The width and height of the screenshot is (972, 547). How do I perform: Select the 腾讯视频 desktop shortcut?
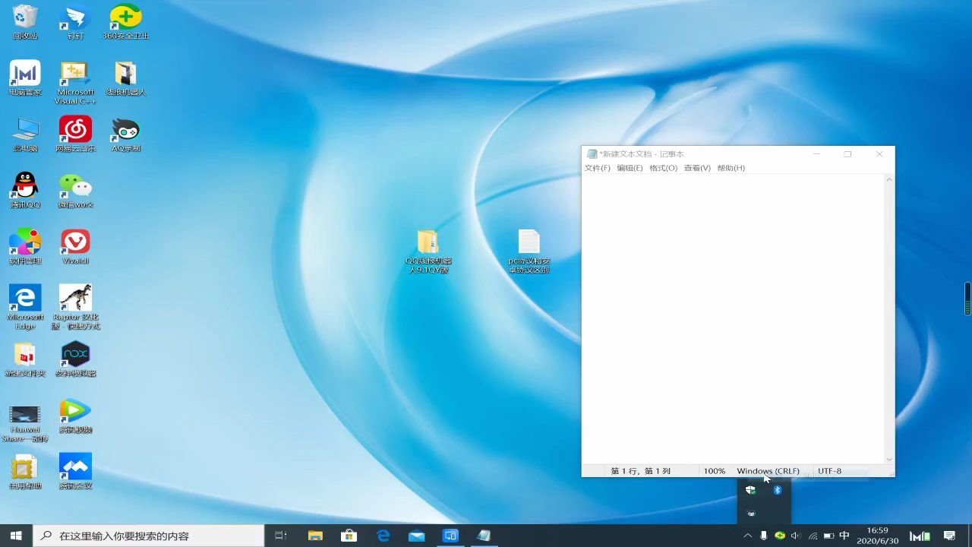75,416
